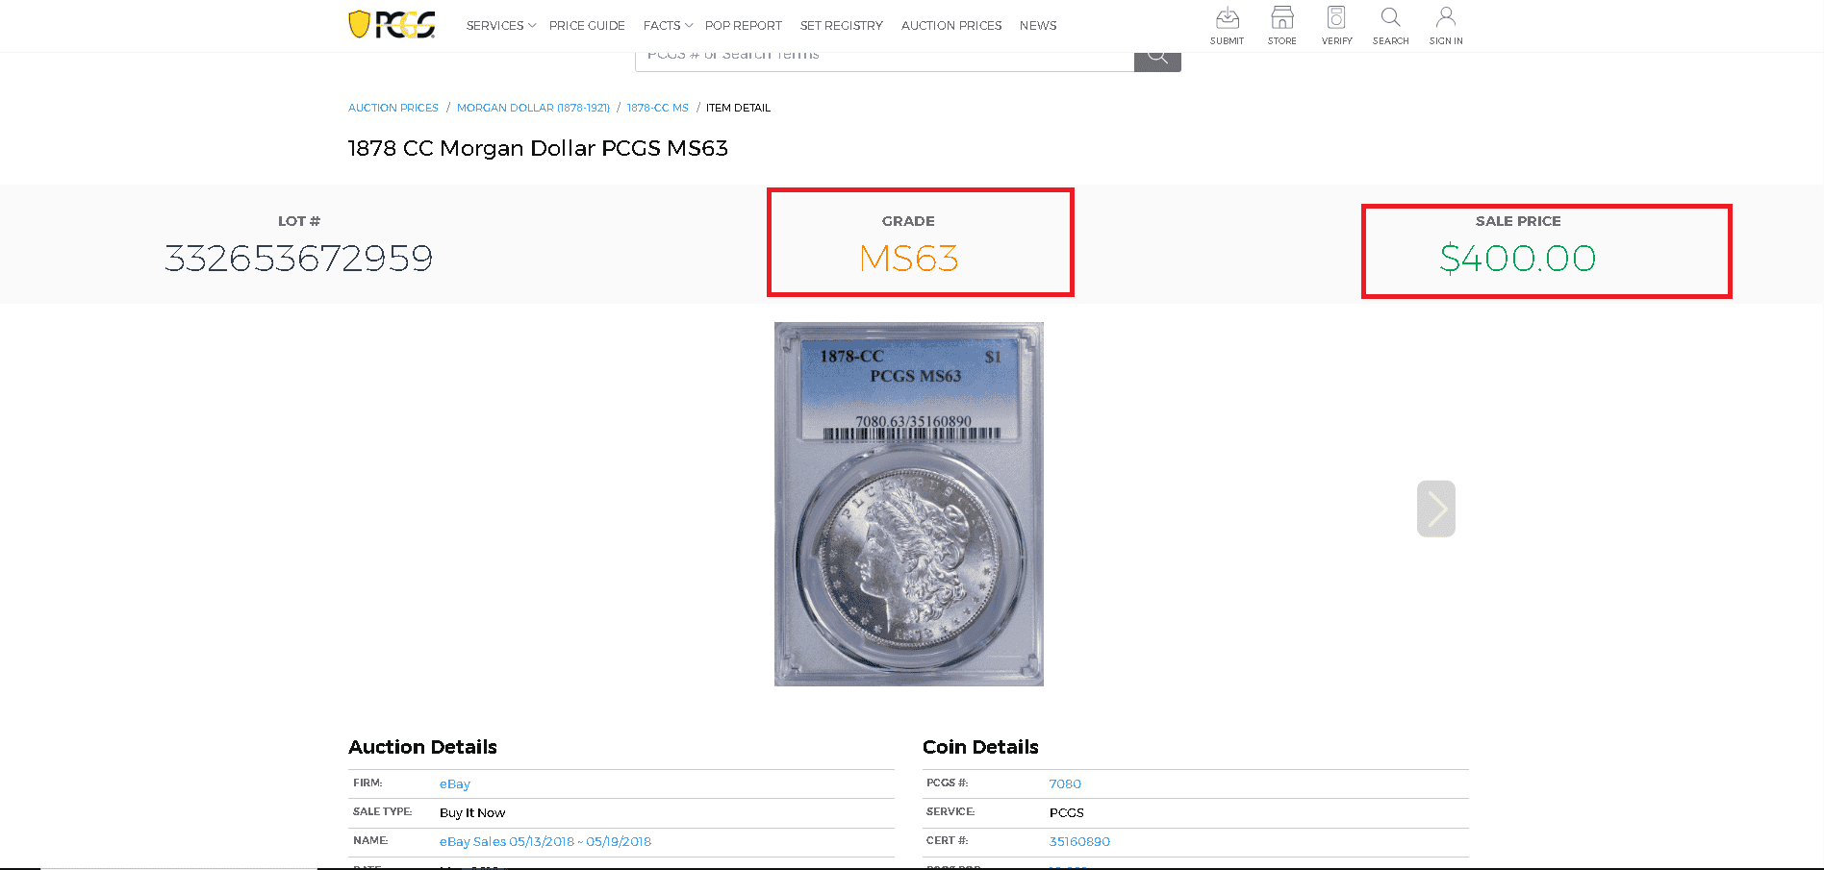Click the eBay firm link
This screenshot has width=1824, height=870.
click(x=454, y=783)
